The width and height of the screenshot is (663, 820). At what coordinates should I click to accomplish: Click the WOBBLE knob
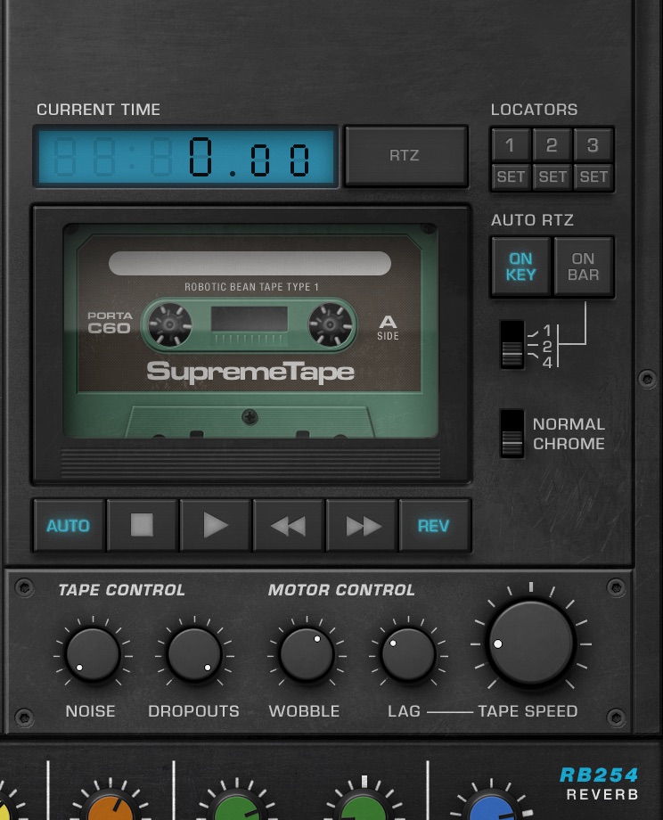point(306,654)
